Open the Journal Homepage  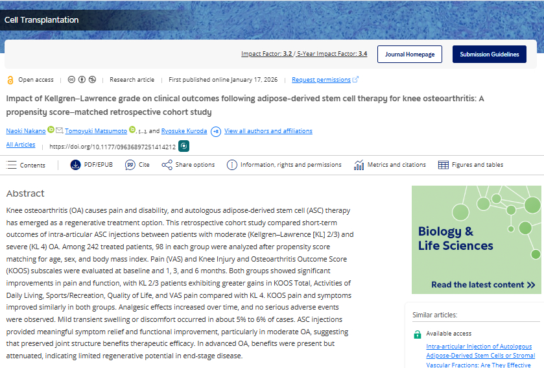[x=410, y=55]
